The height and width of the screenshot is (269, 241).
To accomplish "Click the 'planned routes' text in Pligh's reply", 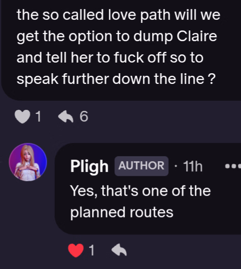I will pos(122,213).
